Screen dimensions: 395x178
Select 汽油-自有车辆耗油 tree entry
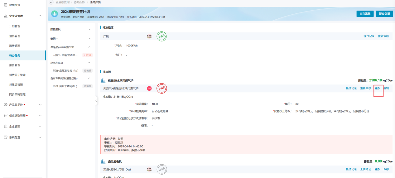(x=66, y=86)
